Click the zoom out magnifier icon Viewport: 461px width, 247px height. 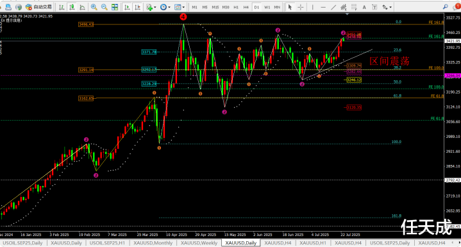click(105, 7)
